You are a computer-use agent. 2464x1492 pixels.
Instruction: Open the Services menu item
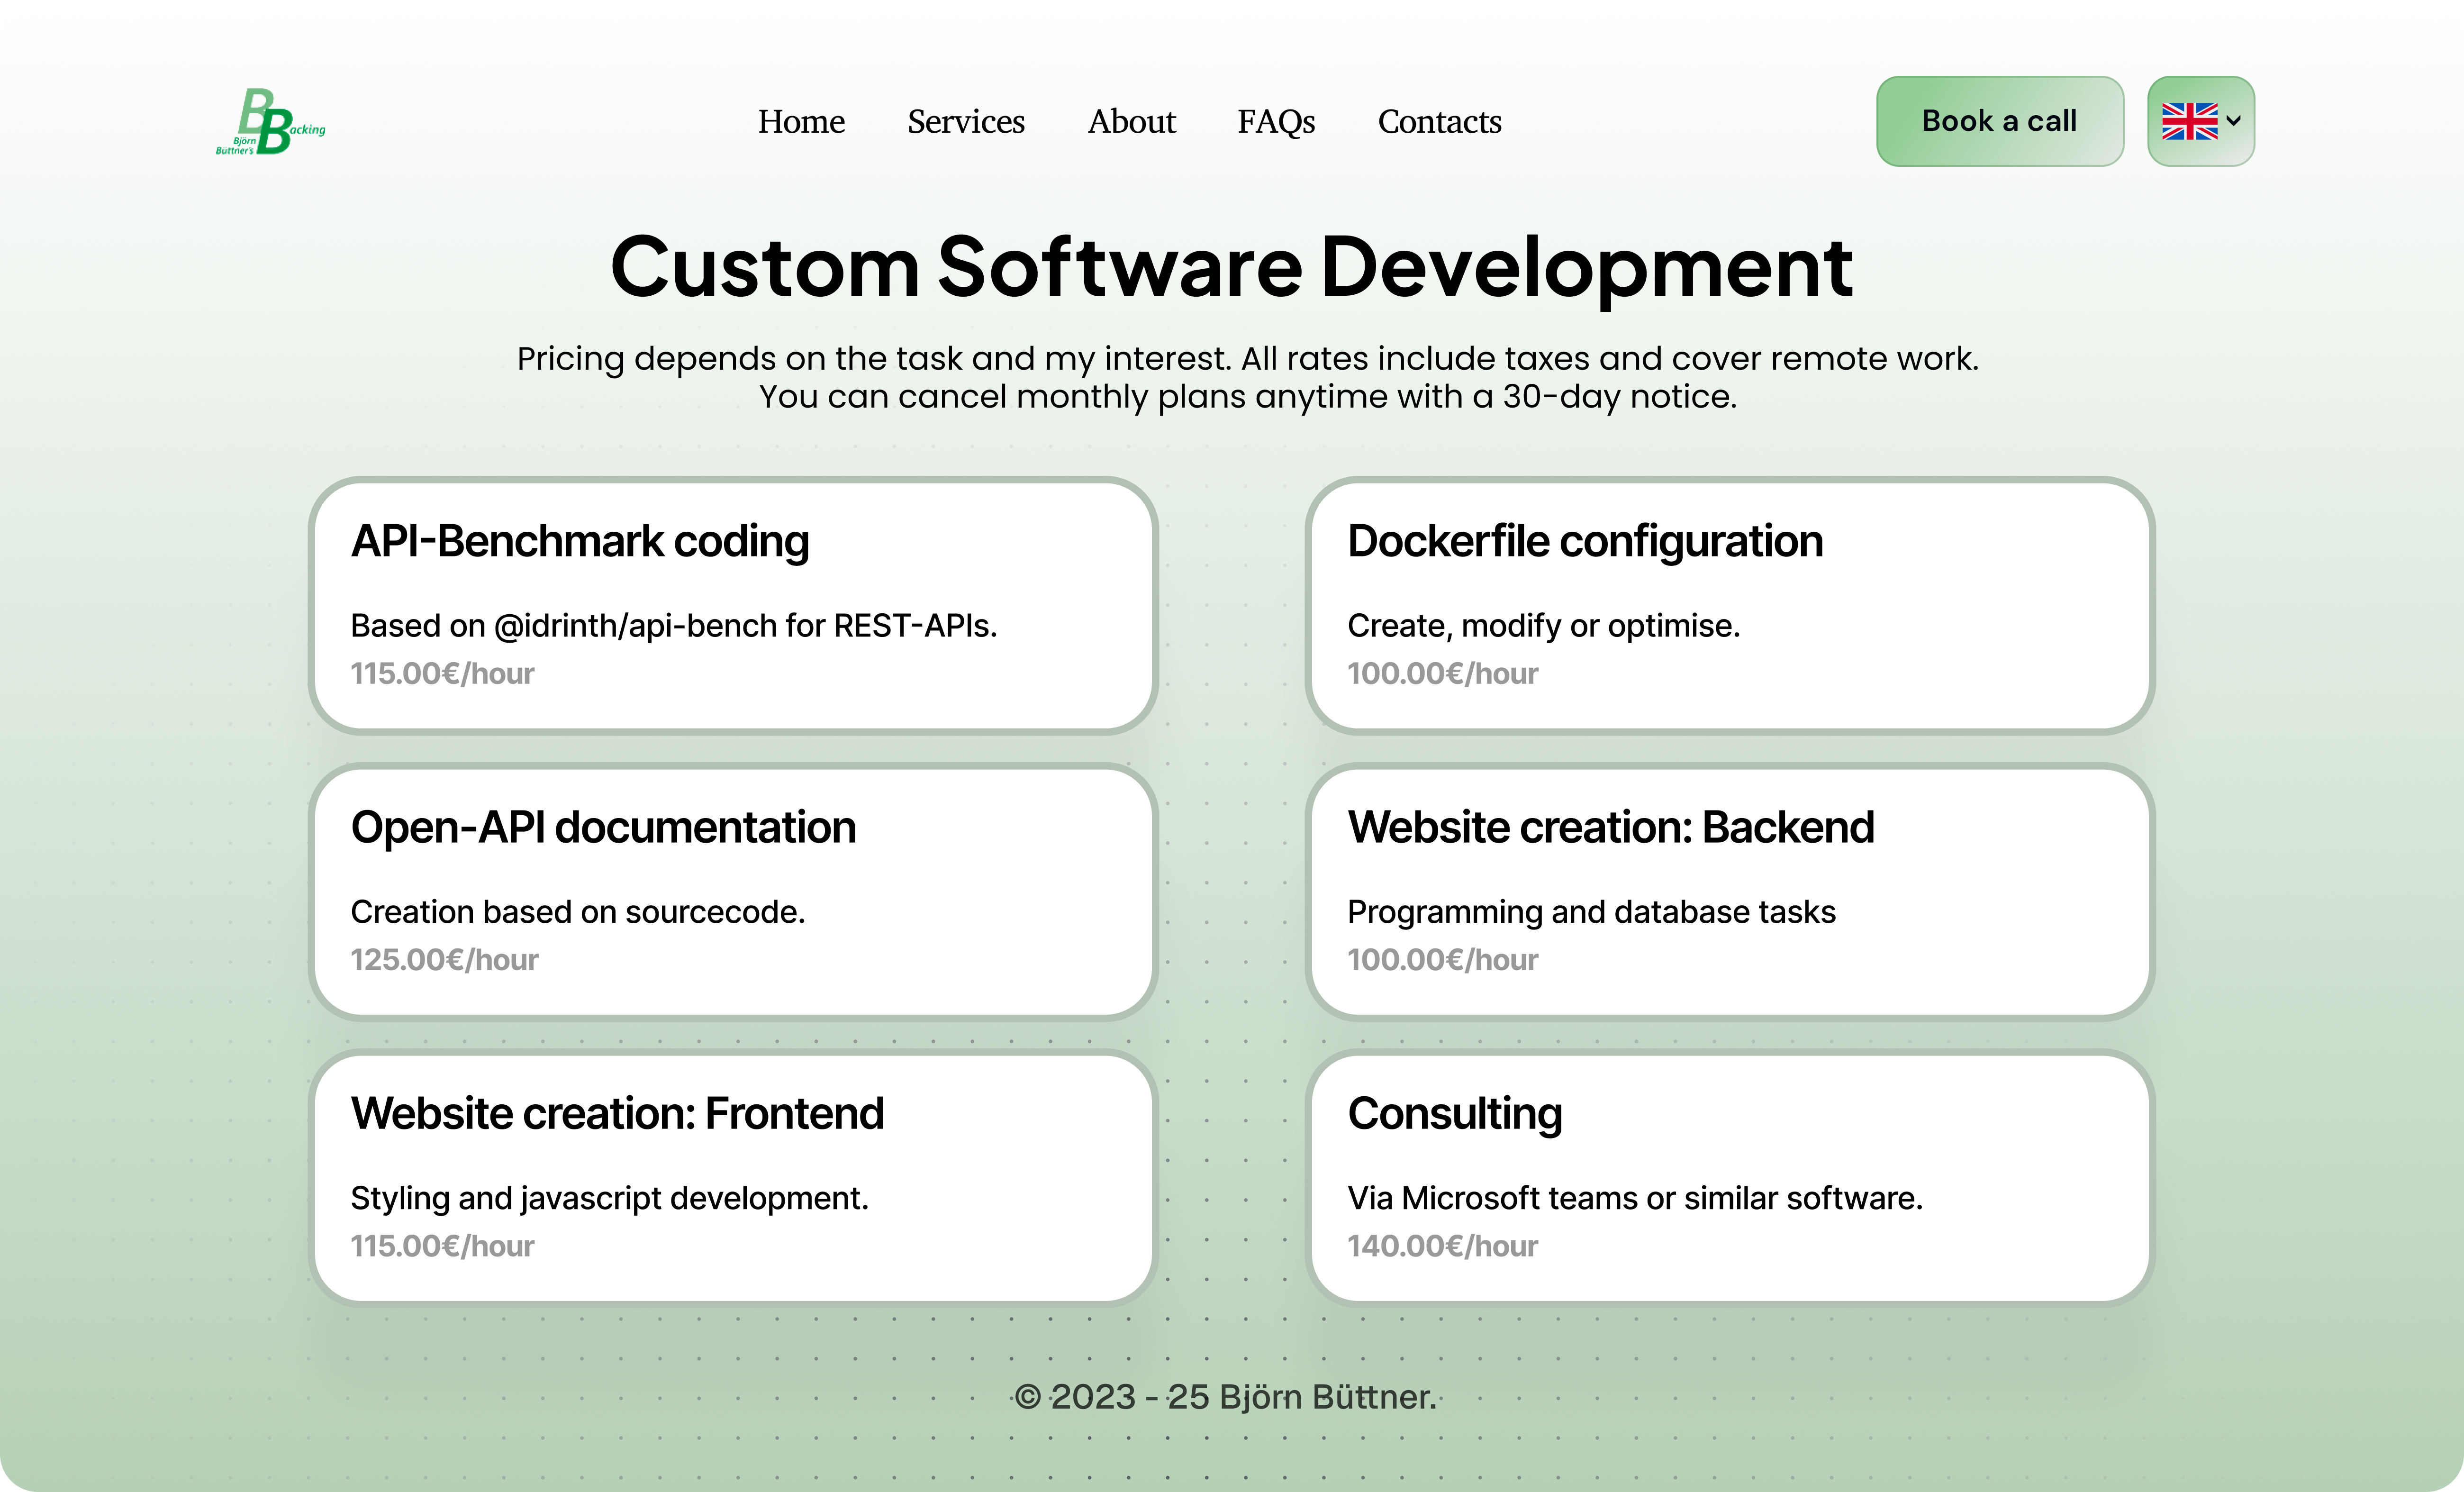(x=965, y=122)
